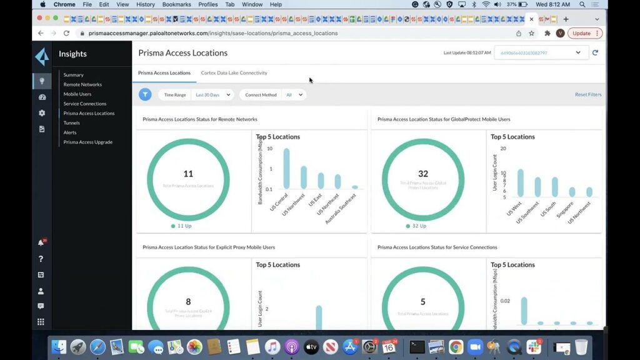Bookmark this page with the star icon
Screen dimensions: 640x360
tap(531, 34)
